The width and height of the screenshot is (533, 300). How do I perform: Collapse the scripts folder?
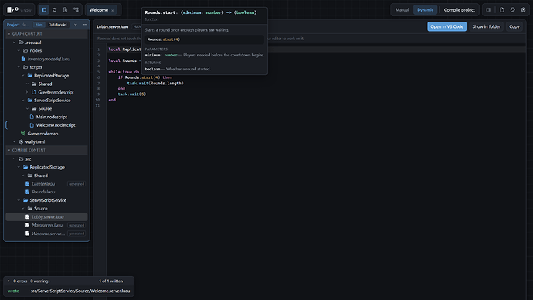19,67
